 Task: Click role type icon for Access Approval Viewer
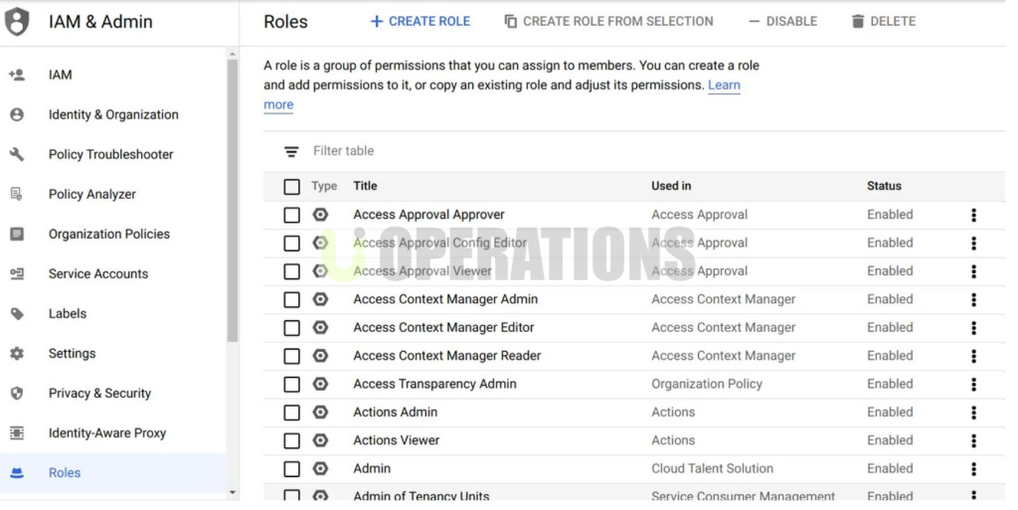click(x=320, y=271)
